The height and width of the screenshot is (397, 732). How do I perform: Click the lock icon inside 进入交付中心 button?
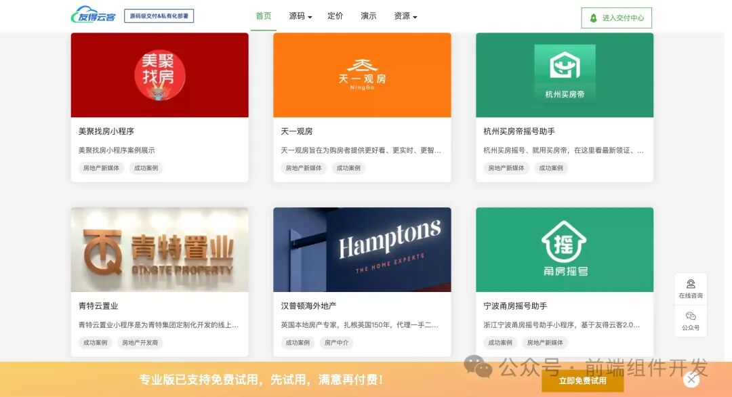[593, 17]
